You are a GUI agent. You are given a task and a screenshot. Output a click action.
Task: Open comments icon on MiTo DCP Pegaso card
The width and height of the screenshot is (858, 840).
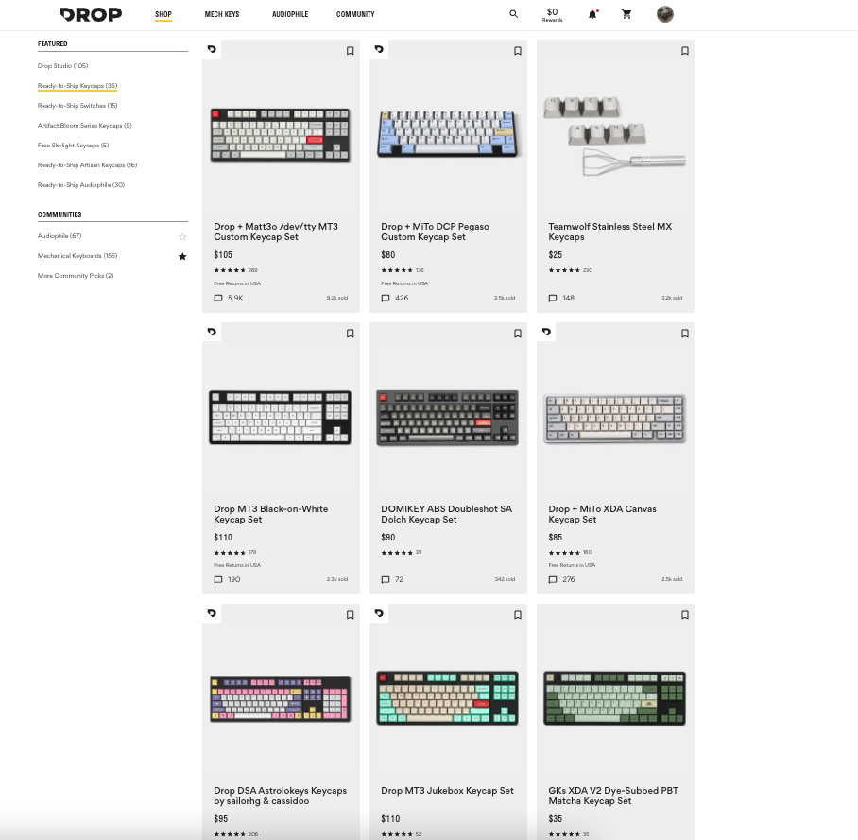(x=386, y=299)
